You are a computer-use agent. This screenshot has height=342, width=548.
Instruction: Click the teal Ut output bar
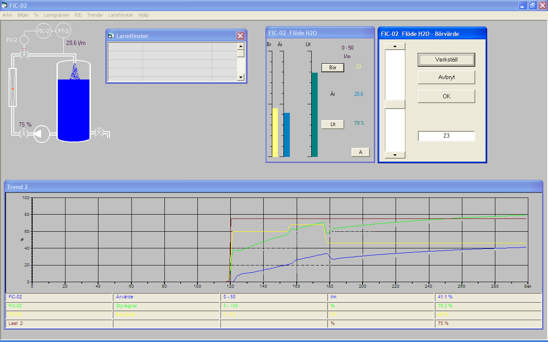pos(314,115)
